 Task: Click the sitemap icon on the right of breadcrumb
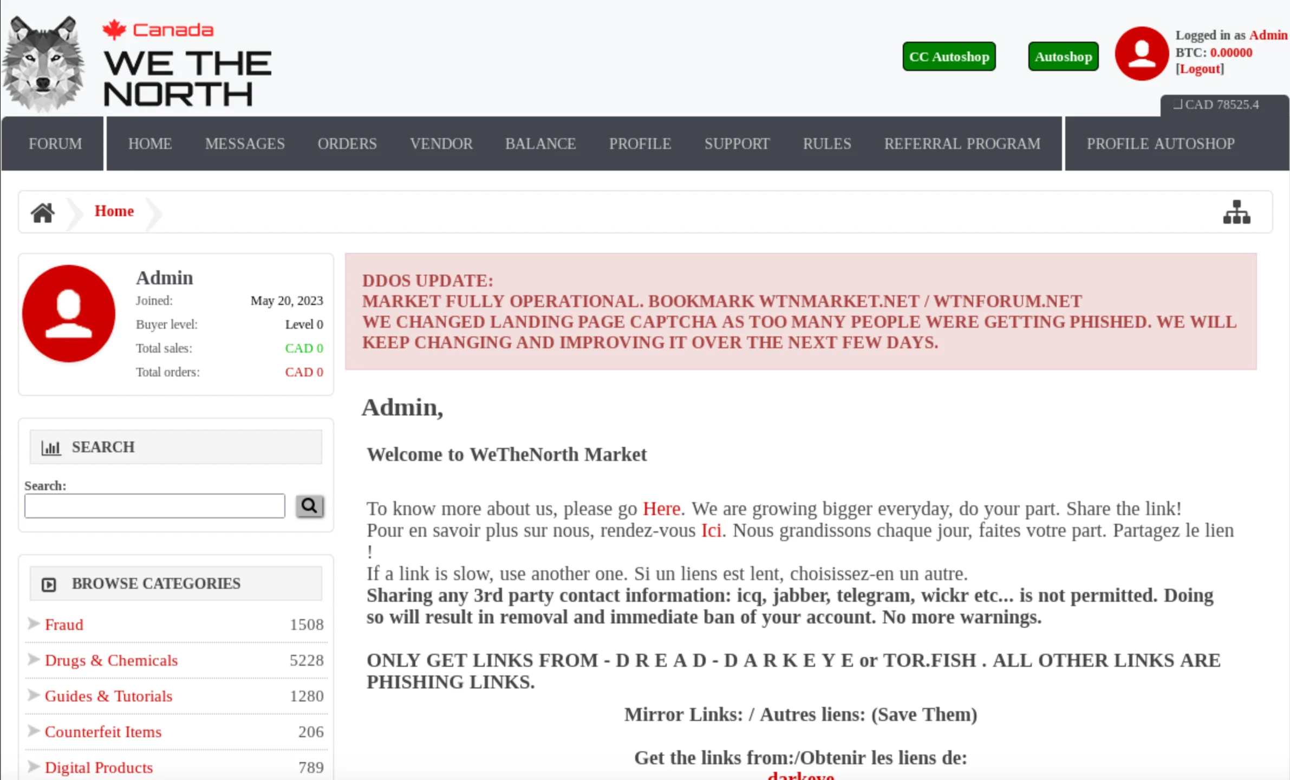(1236, 212)
